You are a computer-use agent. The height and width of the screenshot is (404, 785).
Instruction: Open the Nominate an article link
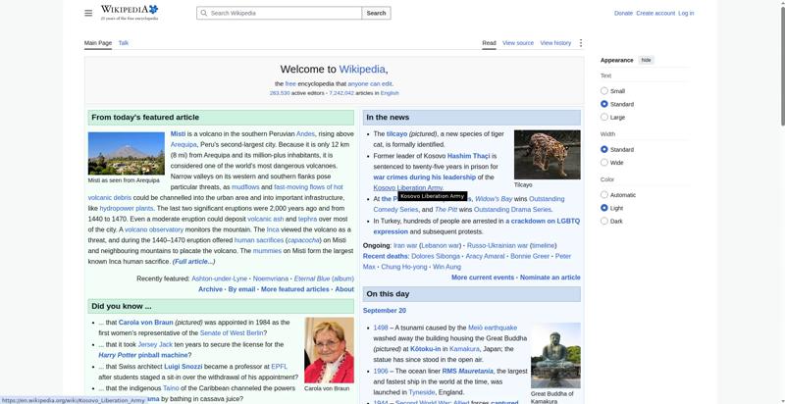(x=550, y=278)
